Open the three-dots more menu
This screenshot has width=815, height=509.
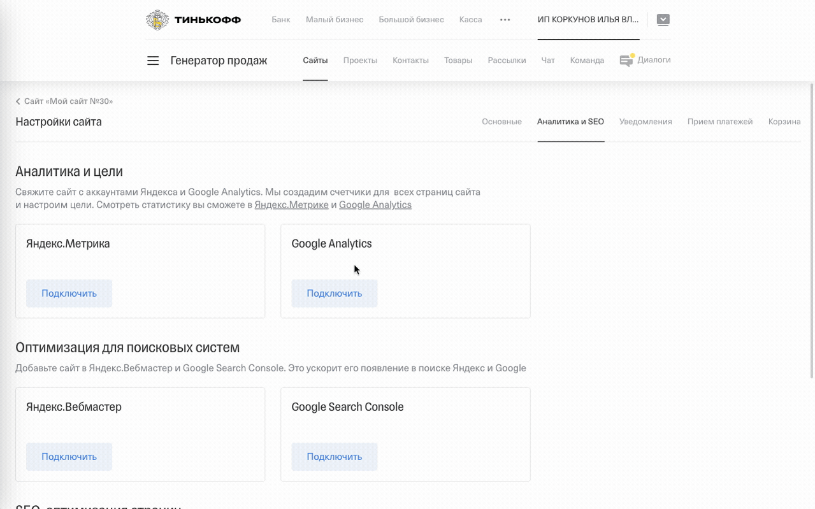coord(505,20)
